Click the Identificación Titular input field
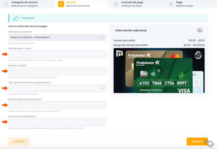 click(57, 54)
